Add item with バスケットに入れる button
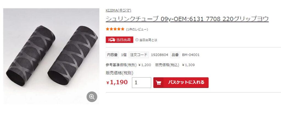The image size is (281, 125). [181, 83]
